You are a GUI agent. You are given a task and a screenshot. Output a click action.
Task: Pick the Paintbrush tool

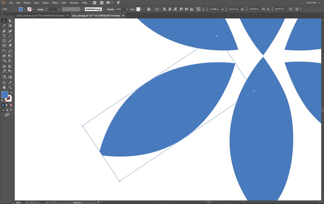click(10, 41)
